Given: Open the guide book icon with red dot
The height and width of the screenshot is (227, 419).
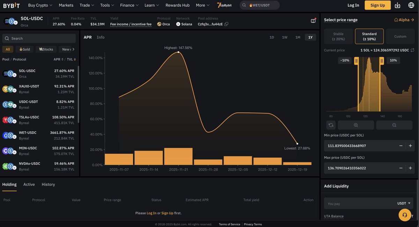Looking at the screenshot, I should click(x=313, y=21).
